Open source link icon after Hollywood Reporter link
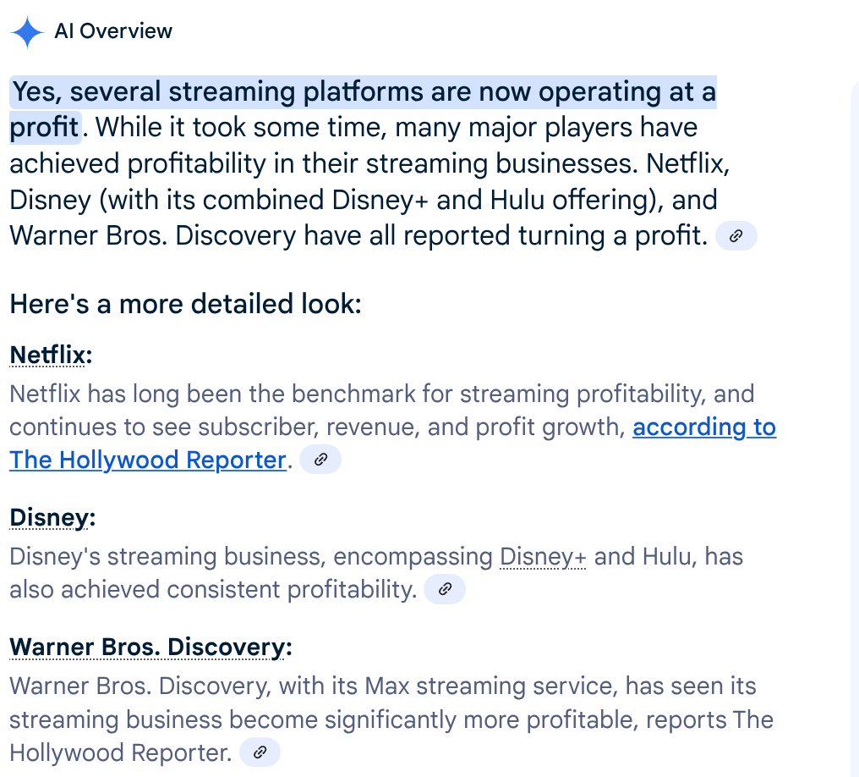The image size is (859, 777). pyautogui.click(x=320, y=460)
